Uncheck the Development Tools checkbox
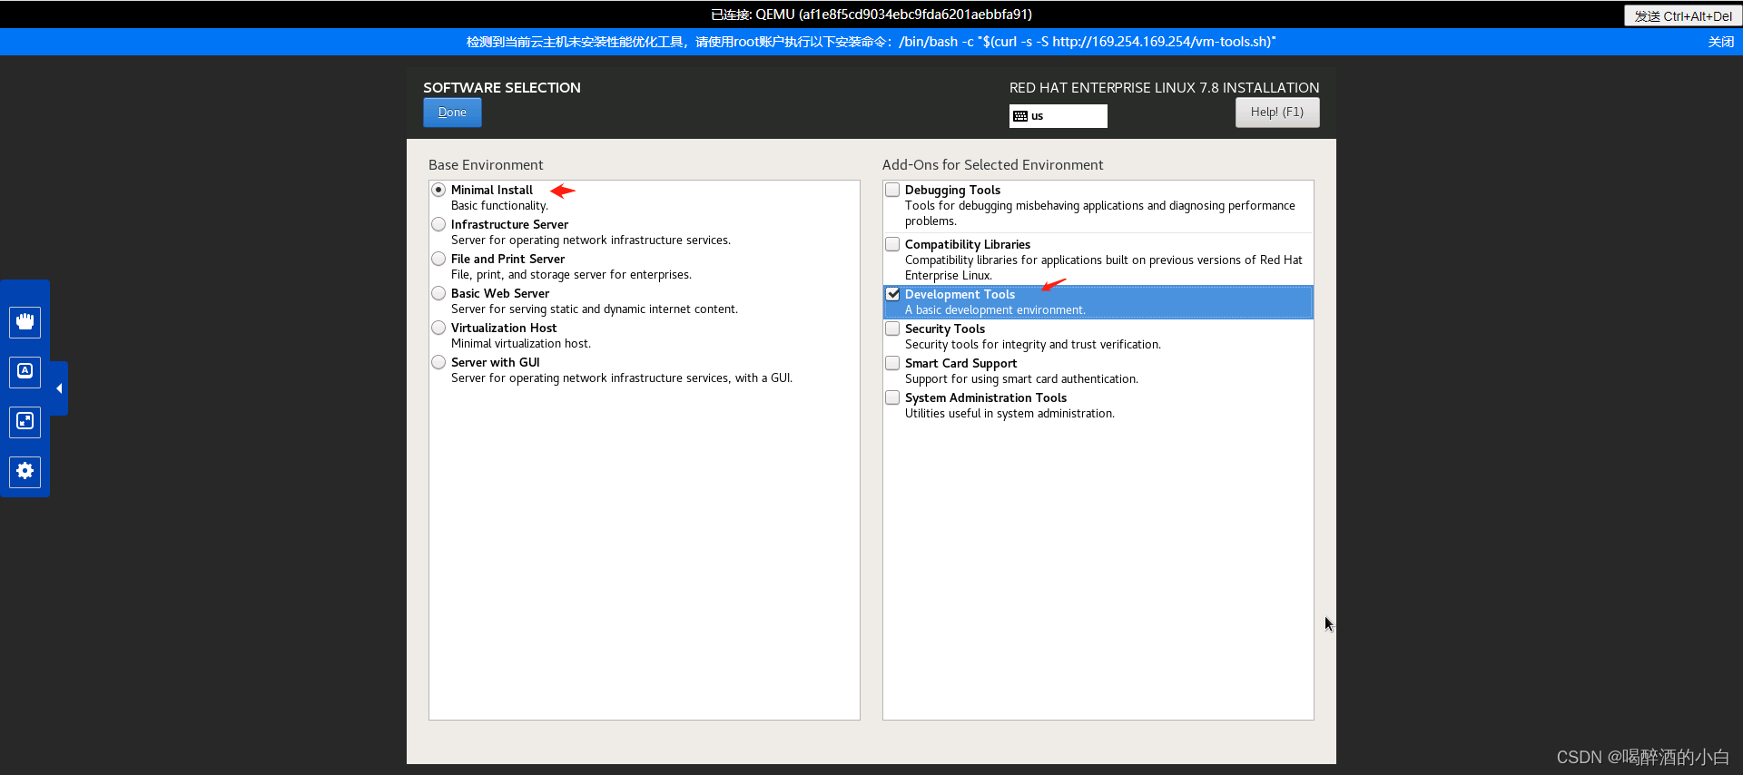This screenshot has width=1743, height=775. pos(892,294)
